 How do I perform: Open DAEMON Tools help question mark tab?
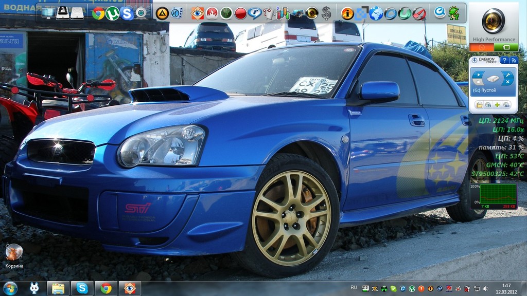(504, 60)
